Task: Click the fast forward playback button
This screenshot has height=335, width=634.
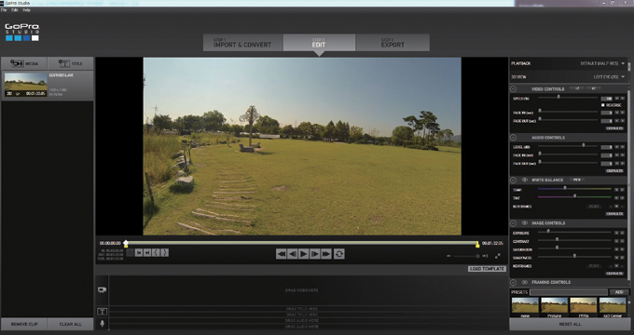Action: 326,254
